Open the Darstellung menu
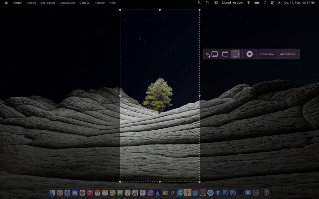The width and height of the screenshot is (319, 199). [67, 3]
